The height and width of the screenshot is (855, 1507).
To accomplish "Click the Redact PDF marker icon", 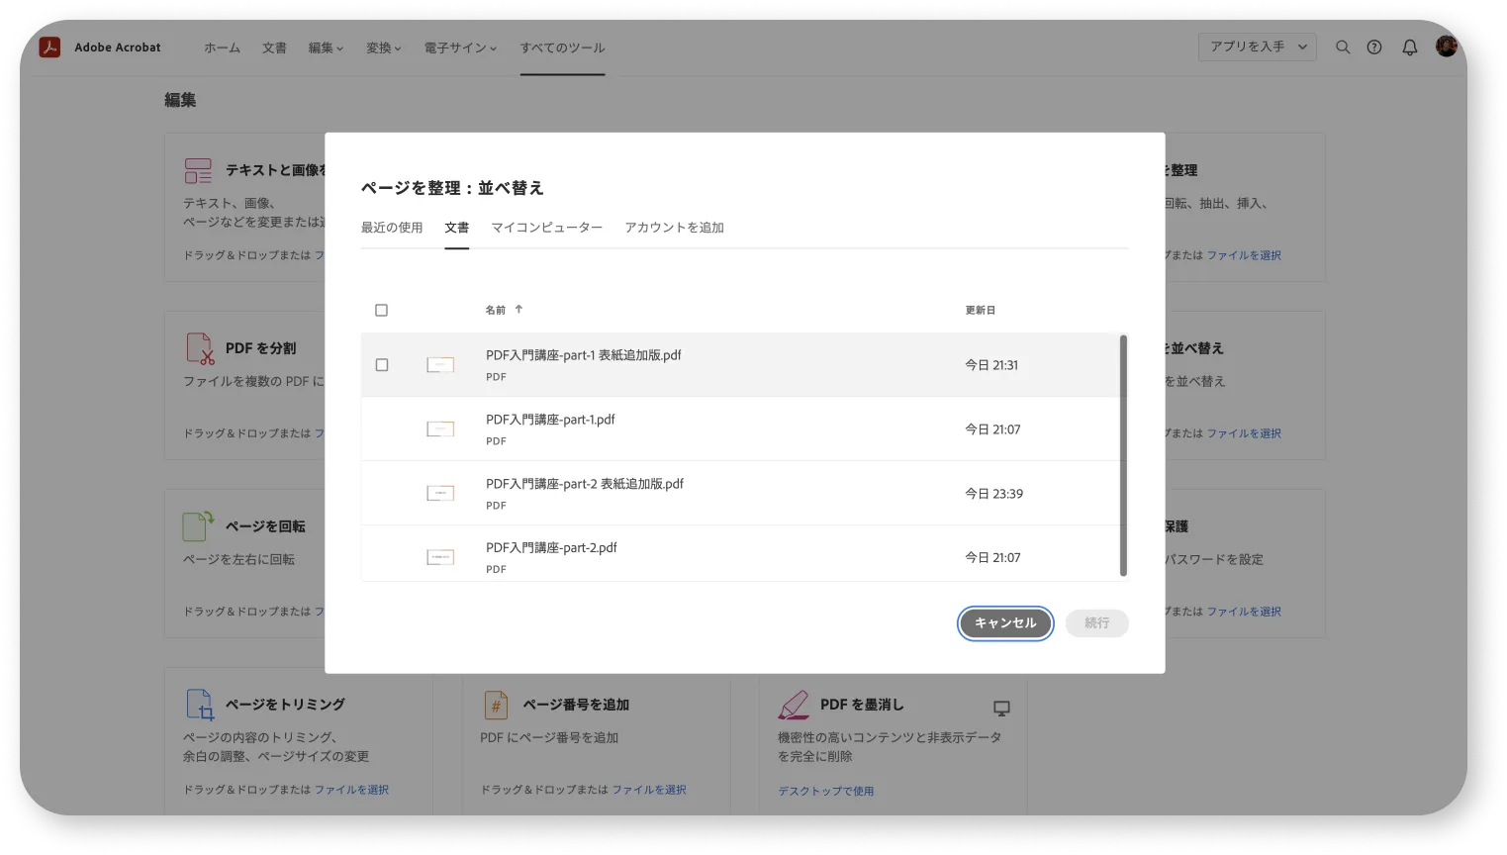I will [794, 705].
